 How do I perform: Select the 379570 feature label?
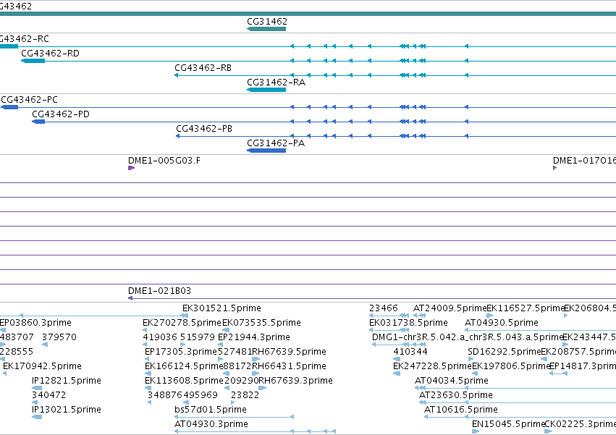[59, 337]
